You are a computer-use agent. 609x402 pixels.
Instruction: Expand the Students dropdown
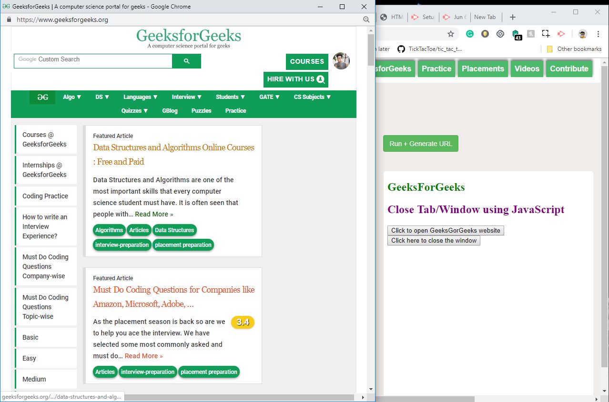(x=230, y=97)
